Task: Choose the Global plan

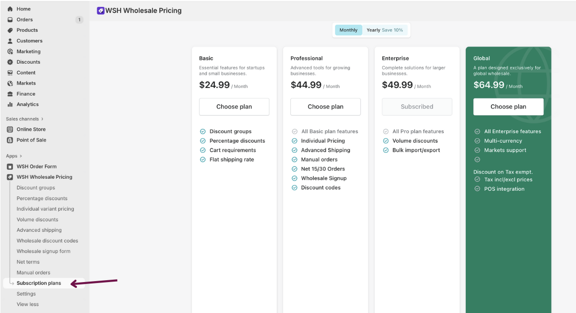Action: 508,107
